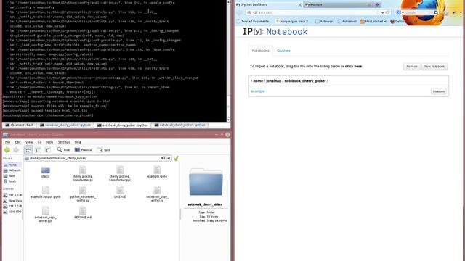The image size is (465, 261).
Task: Click Refresh button in notebook list
Action: (x=412, y=67)
